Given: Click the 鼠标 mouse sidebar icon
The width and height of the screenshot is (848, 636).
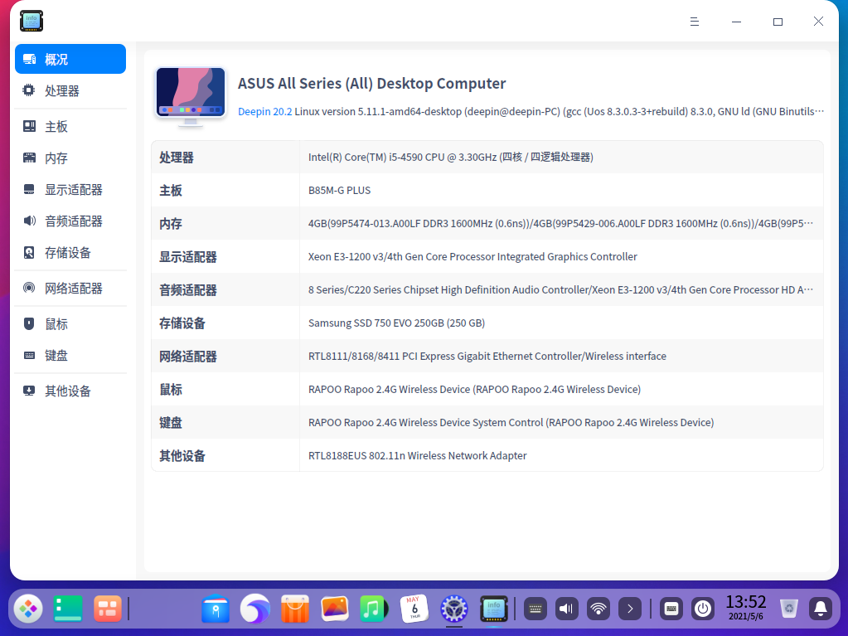Looking at the screenshot, I should (x=29, y=324).
